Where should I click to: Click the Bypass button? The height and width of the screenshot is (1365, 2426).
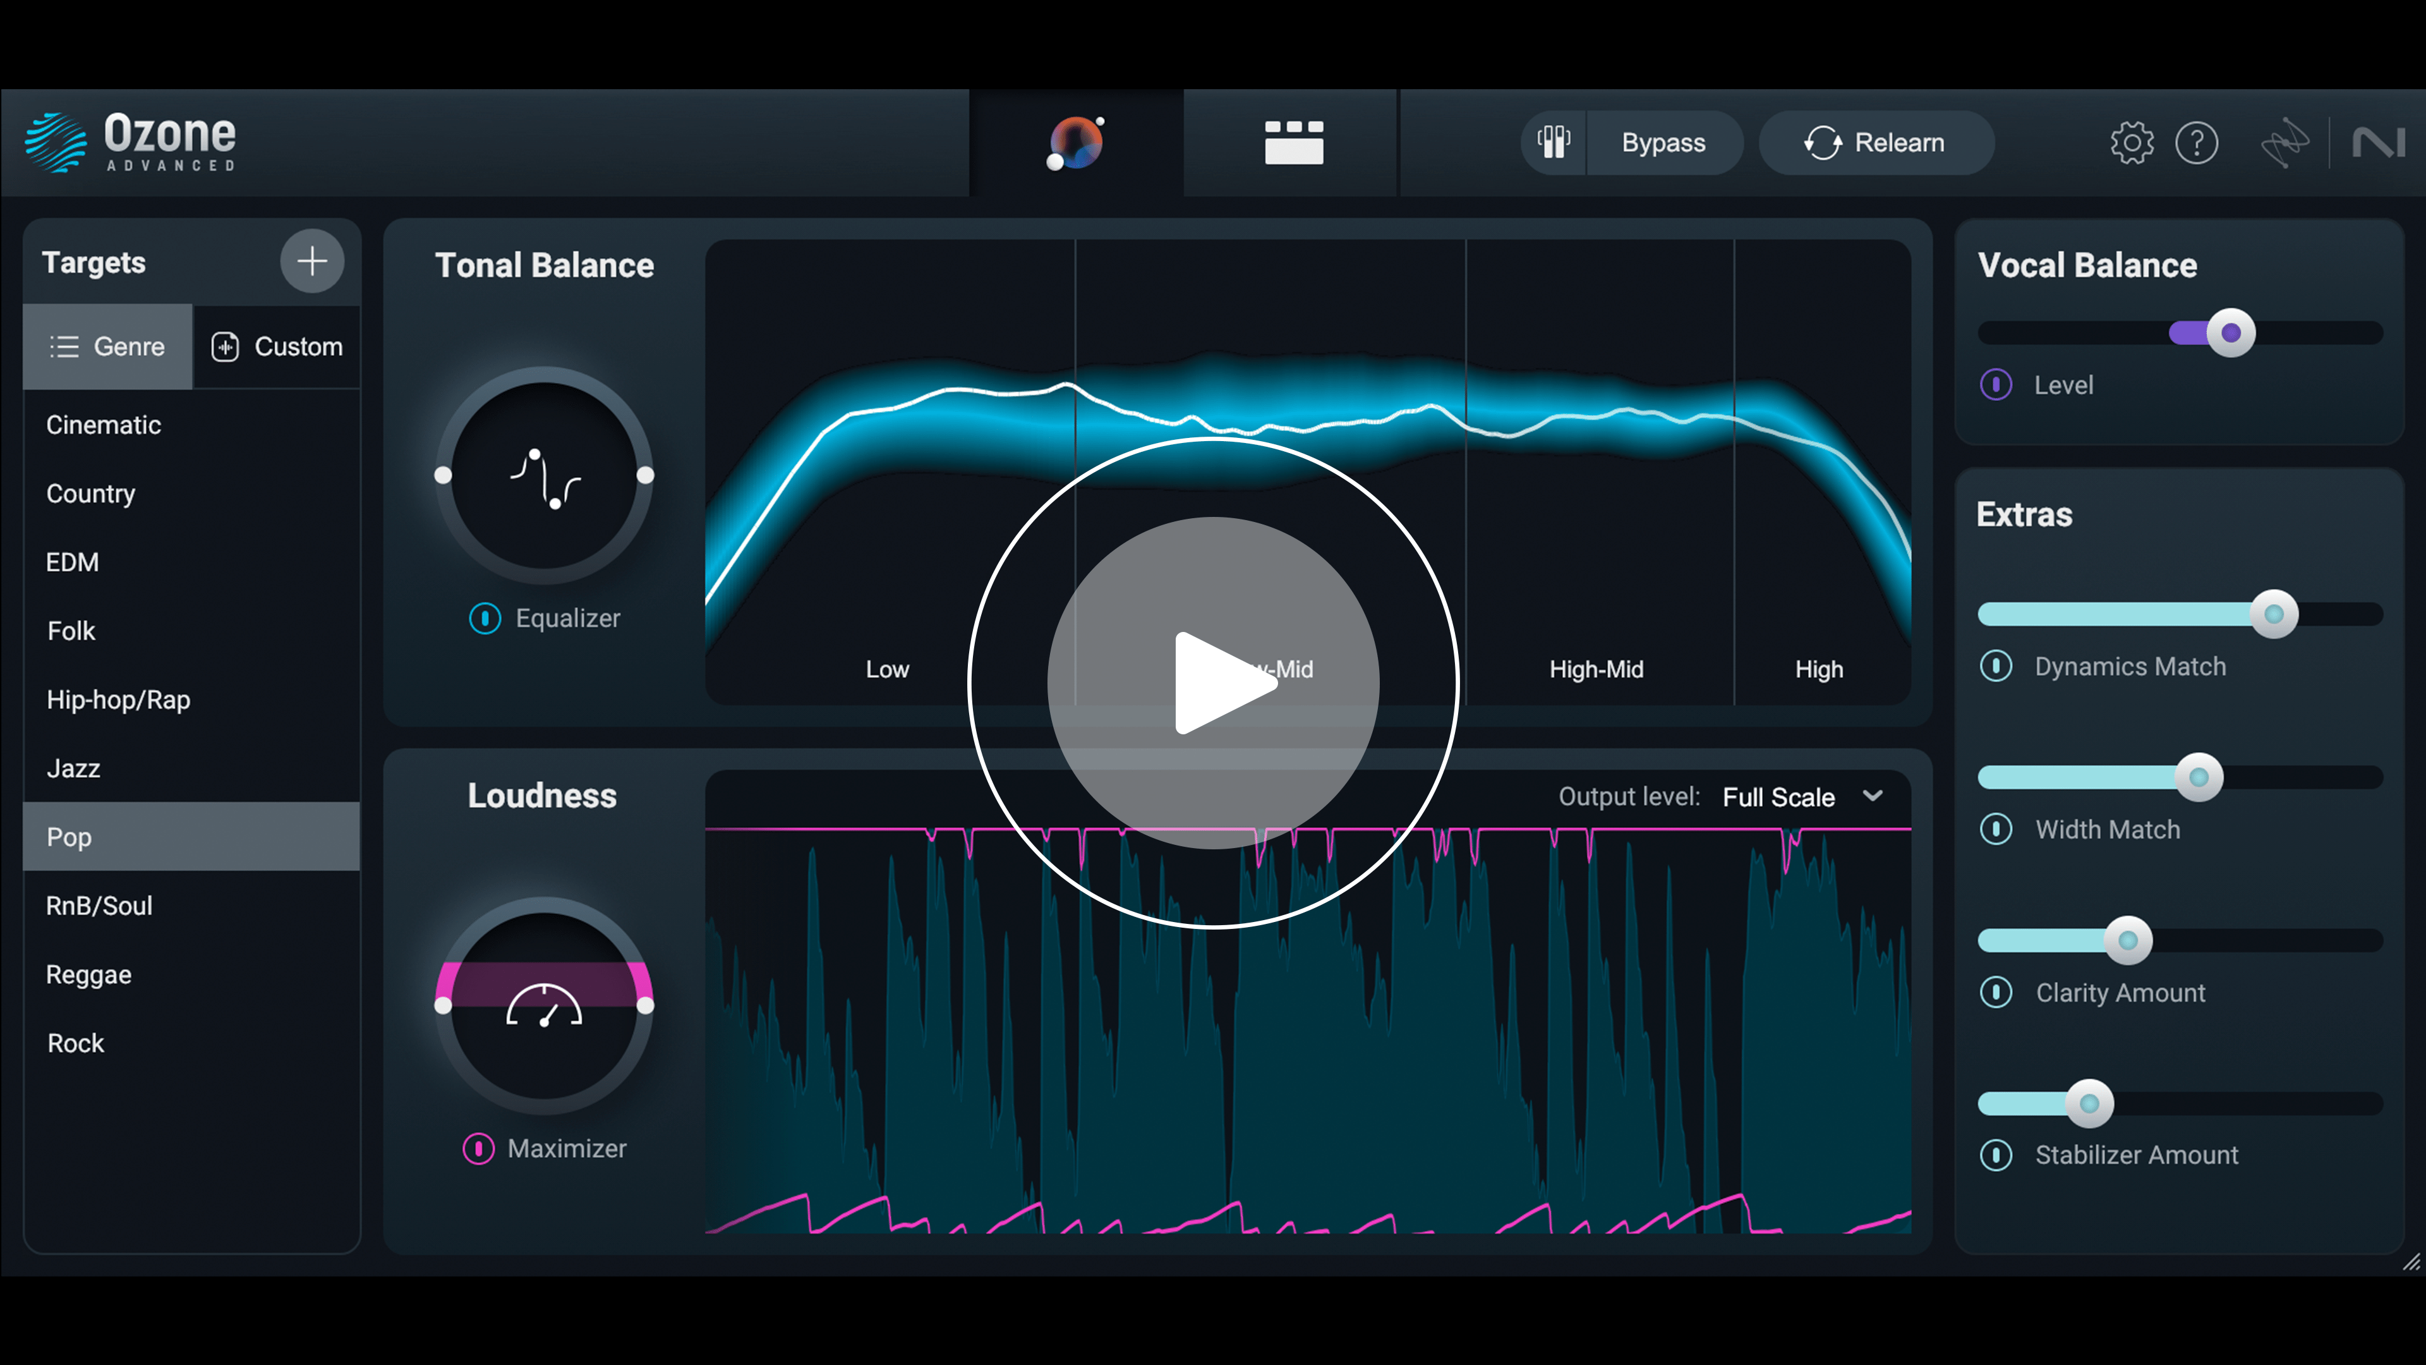(1664, 142)
